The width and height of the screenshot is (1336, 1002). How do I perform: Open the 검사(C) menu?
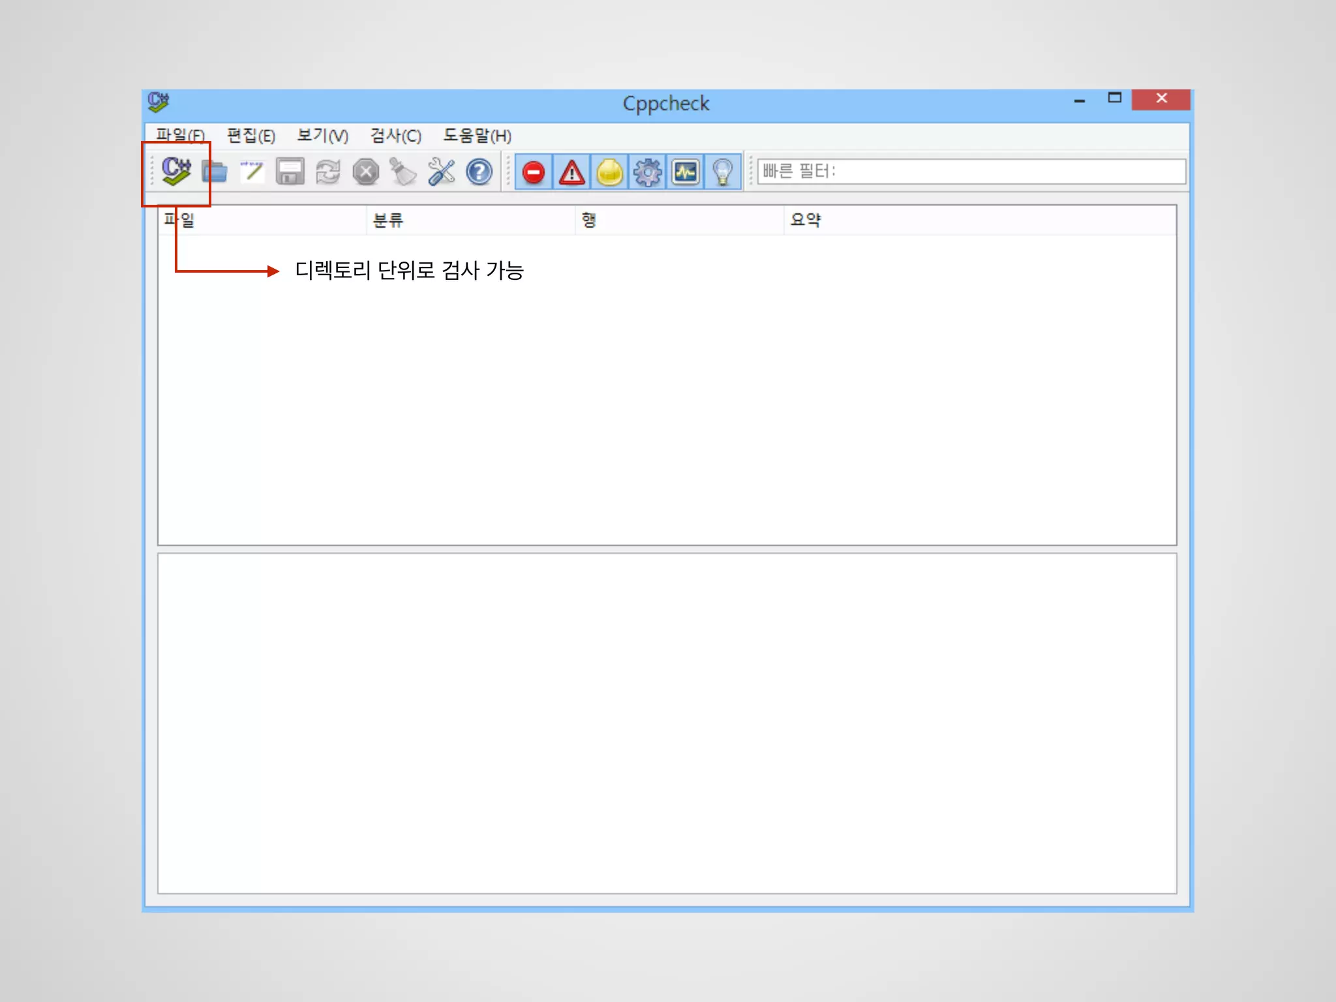396,136
